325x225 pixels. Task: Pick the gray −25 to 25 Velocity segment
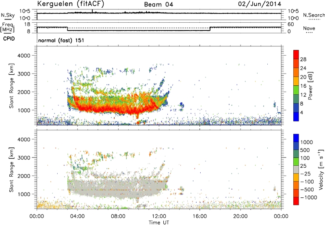[296, 169]
